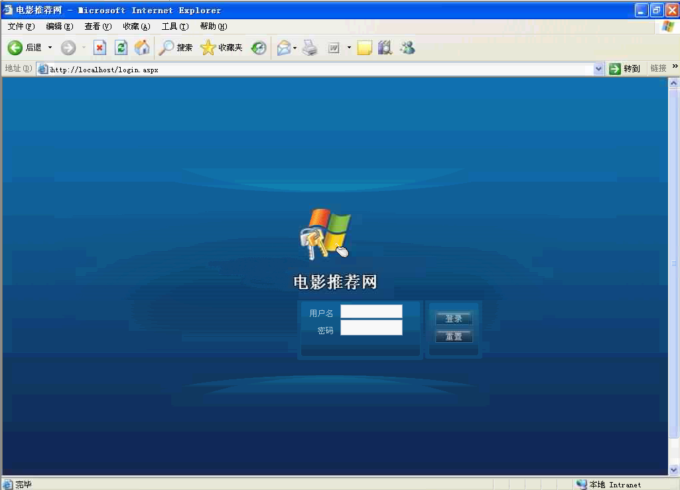Image resolution: width=680 pixels, height=490 pixels.
Task: Focus the 密码 password input field
Action: (372, 328)
